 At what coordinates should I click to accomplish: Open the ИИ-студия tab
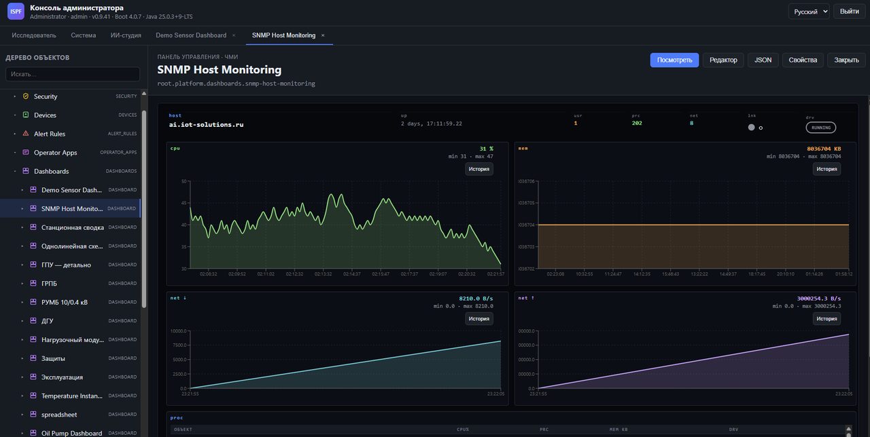[126, 35]
